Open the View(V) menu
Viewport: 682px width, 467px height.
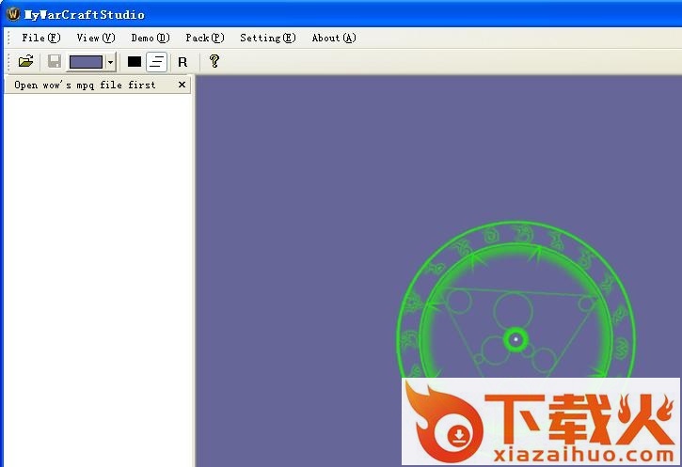[x=96, y=38]
